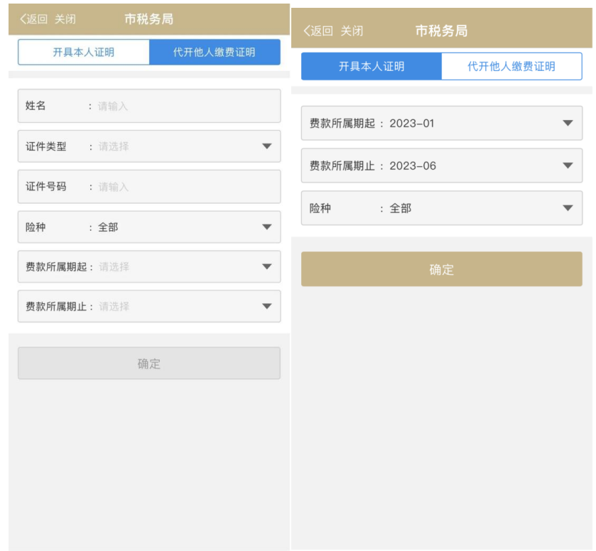Click the arrow icon in the 证件类型 row

tap(267, 146)
